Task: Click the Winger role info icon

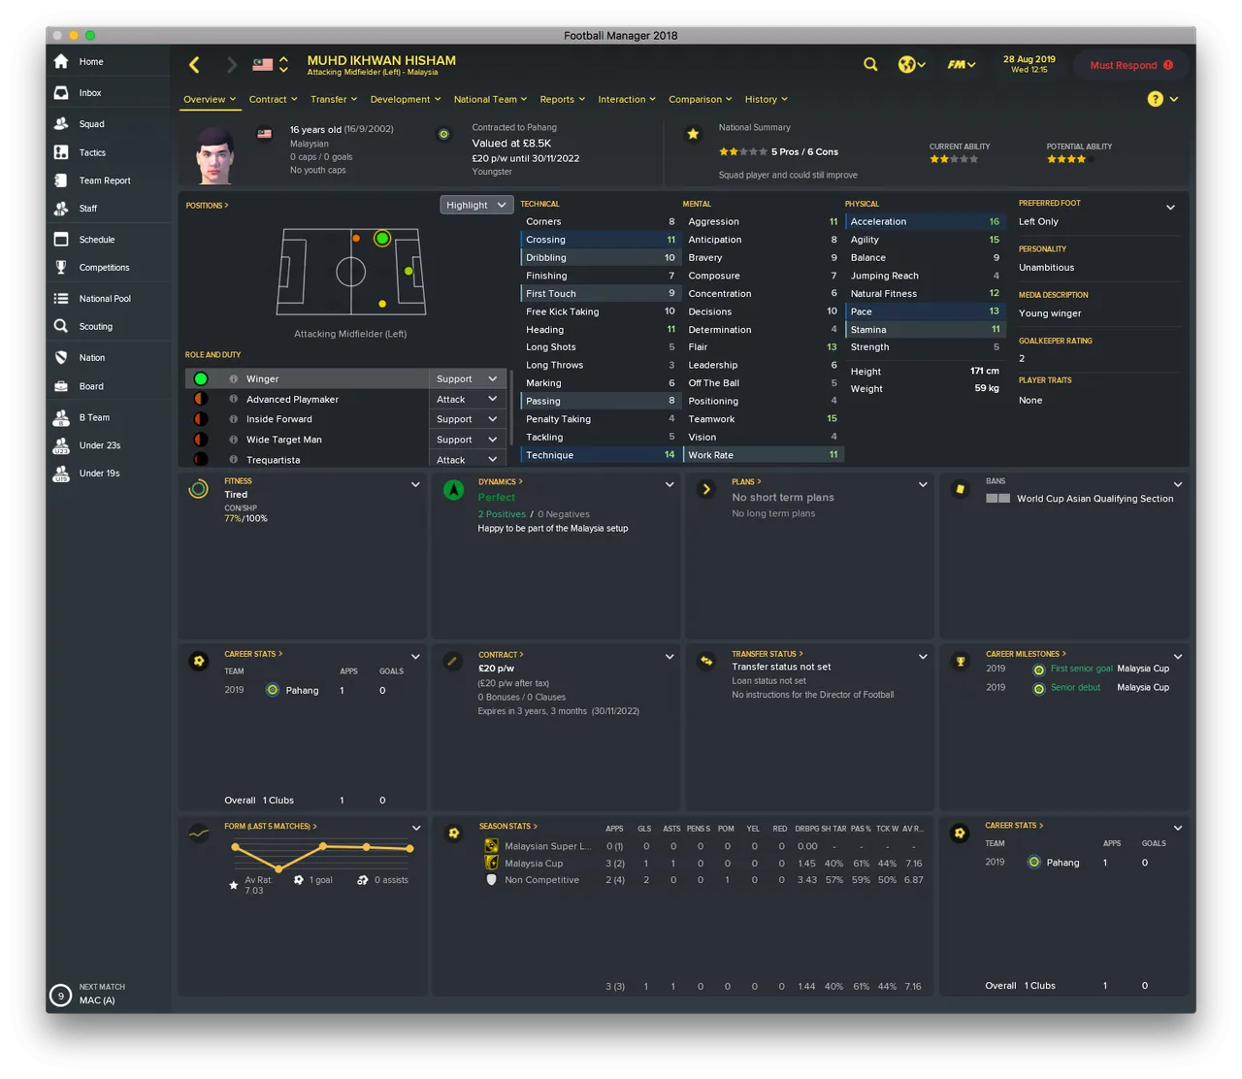Action: pyautogui.click(x=233, y=378)
